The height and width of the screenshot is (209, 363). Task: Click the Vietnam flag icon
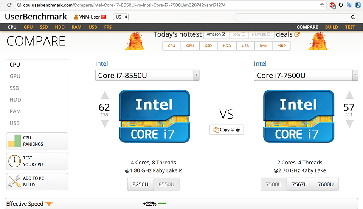(x=104, y=17)
